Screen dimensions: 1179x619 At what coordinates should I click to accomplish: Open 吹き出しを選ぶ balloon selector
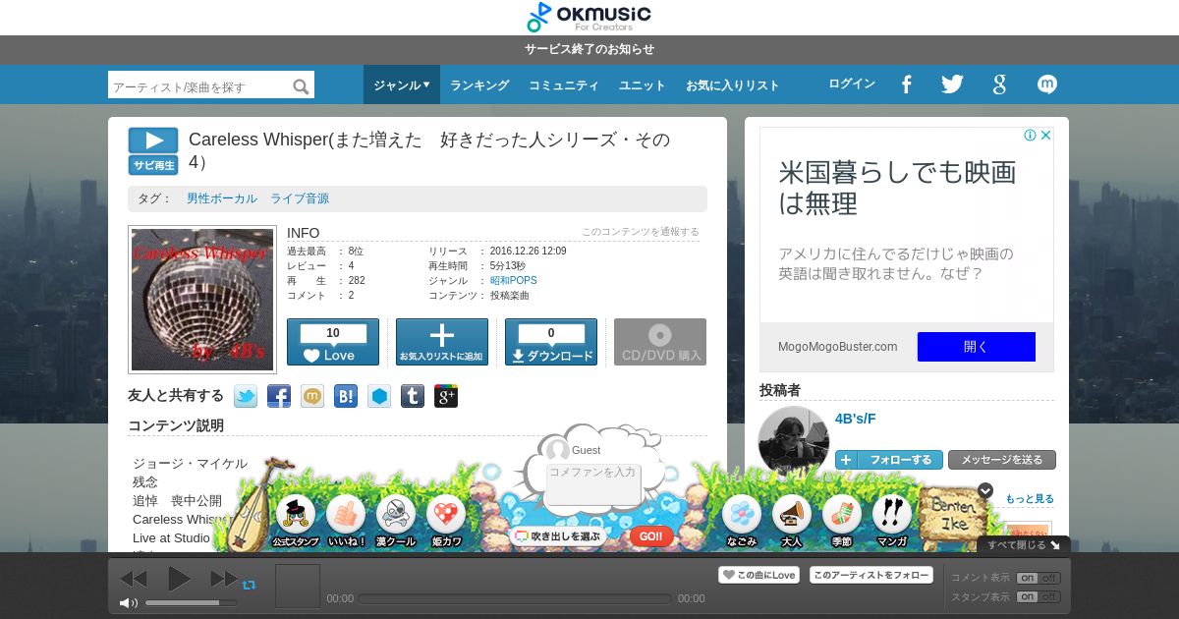pos(557,536)
